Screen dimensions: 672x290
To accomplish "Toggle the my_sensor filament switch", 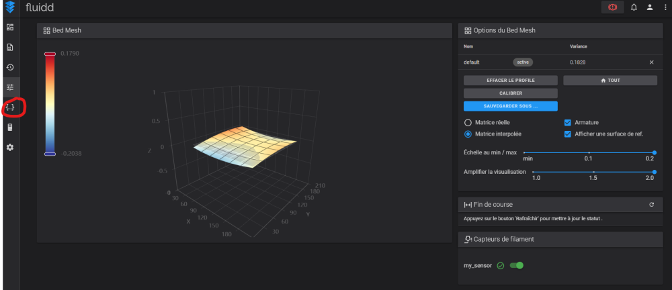I will coord(516,266).
